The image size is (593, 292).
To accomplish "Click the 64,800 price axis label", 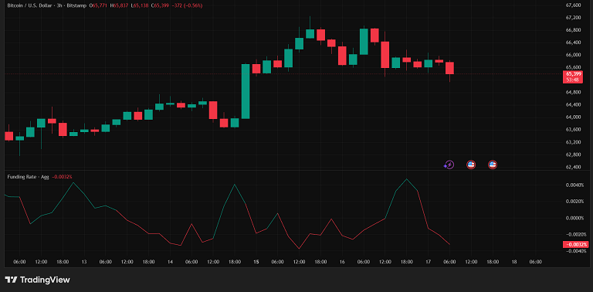I will (574, 92).
